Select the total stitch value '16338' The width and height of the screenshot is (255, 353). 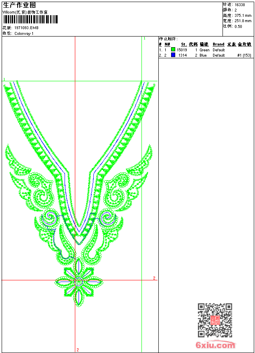pyautogui.click(x=240, y=5)
